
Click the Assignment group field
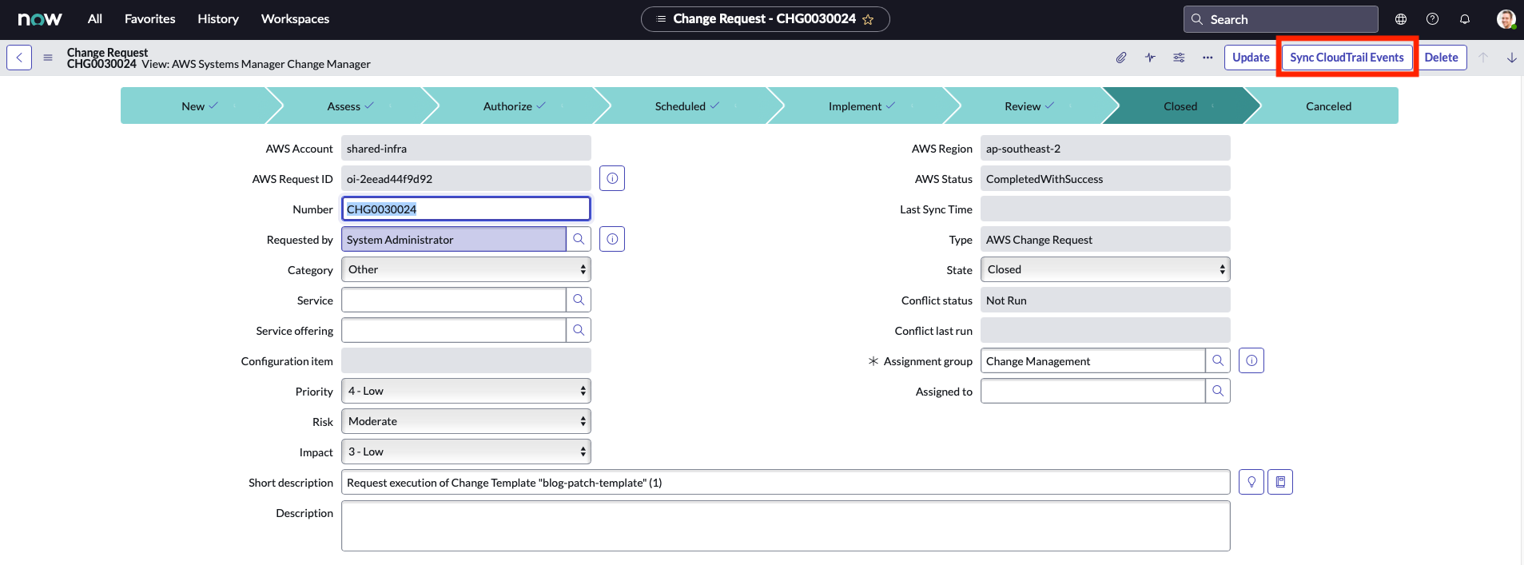(1092, 360)
